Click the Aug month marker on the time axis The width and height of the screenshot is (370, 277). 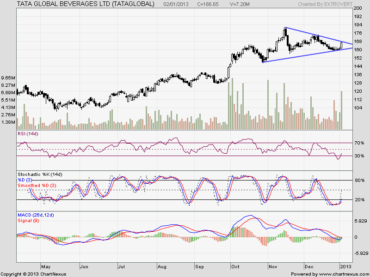(162, 267)
